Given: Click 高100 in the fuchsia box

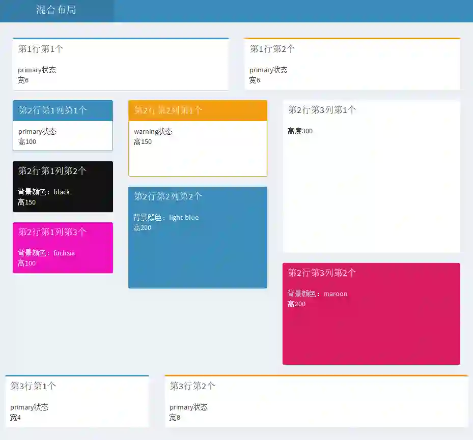Looking at the screenshot, I should click(x=27, y=263).
